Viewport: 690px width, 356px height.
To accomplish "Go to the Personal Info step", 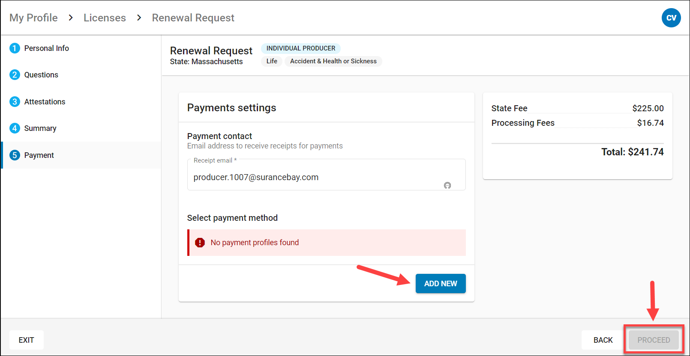I will pyautogui.click(x=81, y=48).
